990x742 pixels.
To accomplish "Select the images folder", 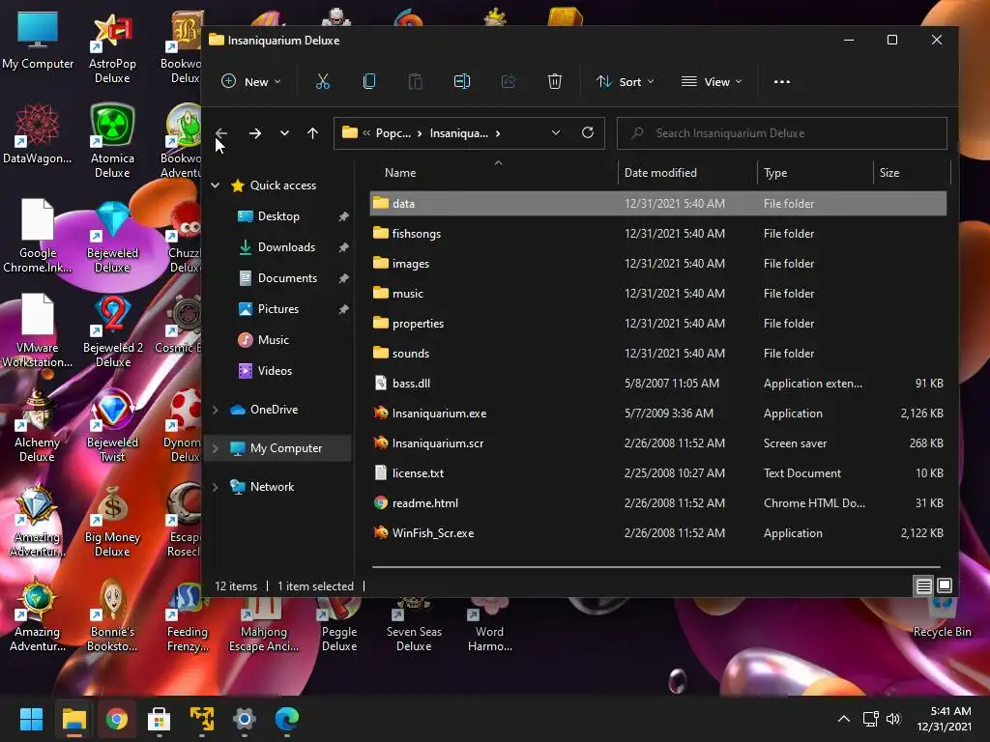I will click(x=657, y=263).
